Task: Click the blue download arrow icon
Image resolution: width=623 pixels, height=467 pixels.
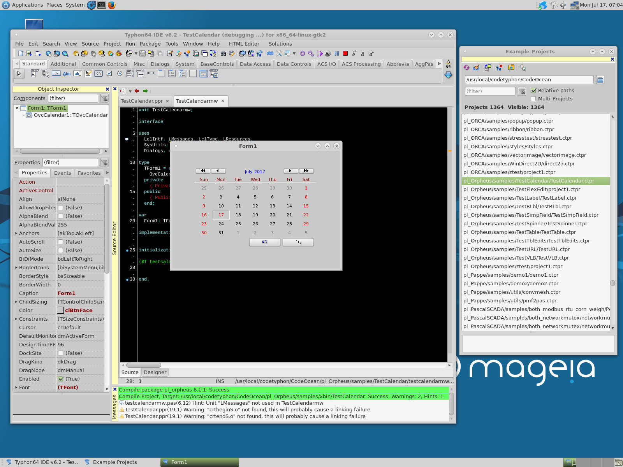Action: coord(448,75)
